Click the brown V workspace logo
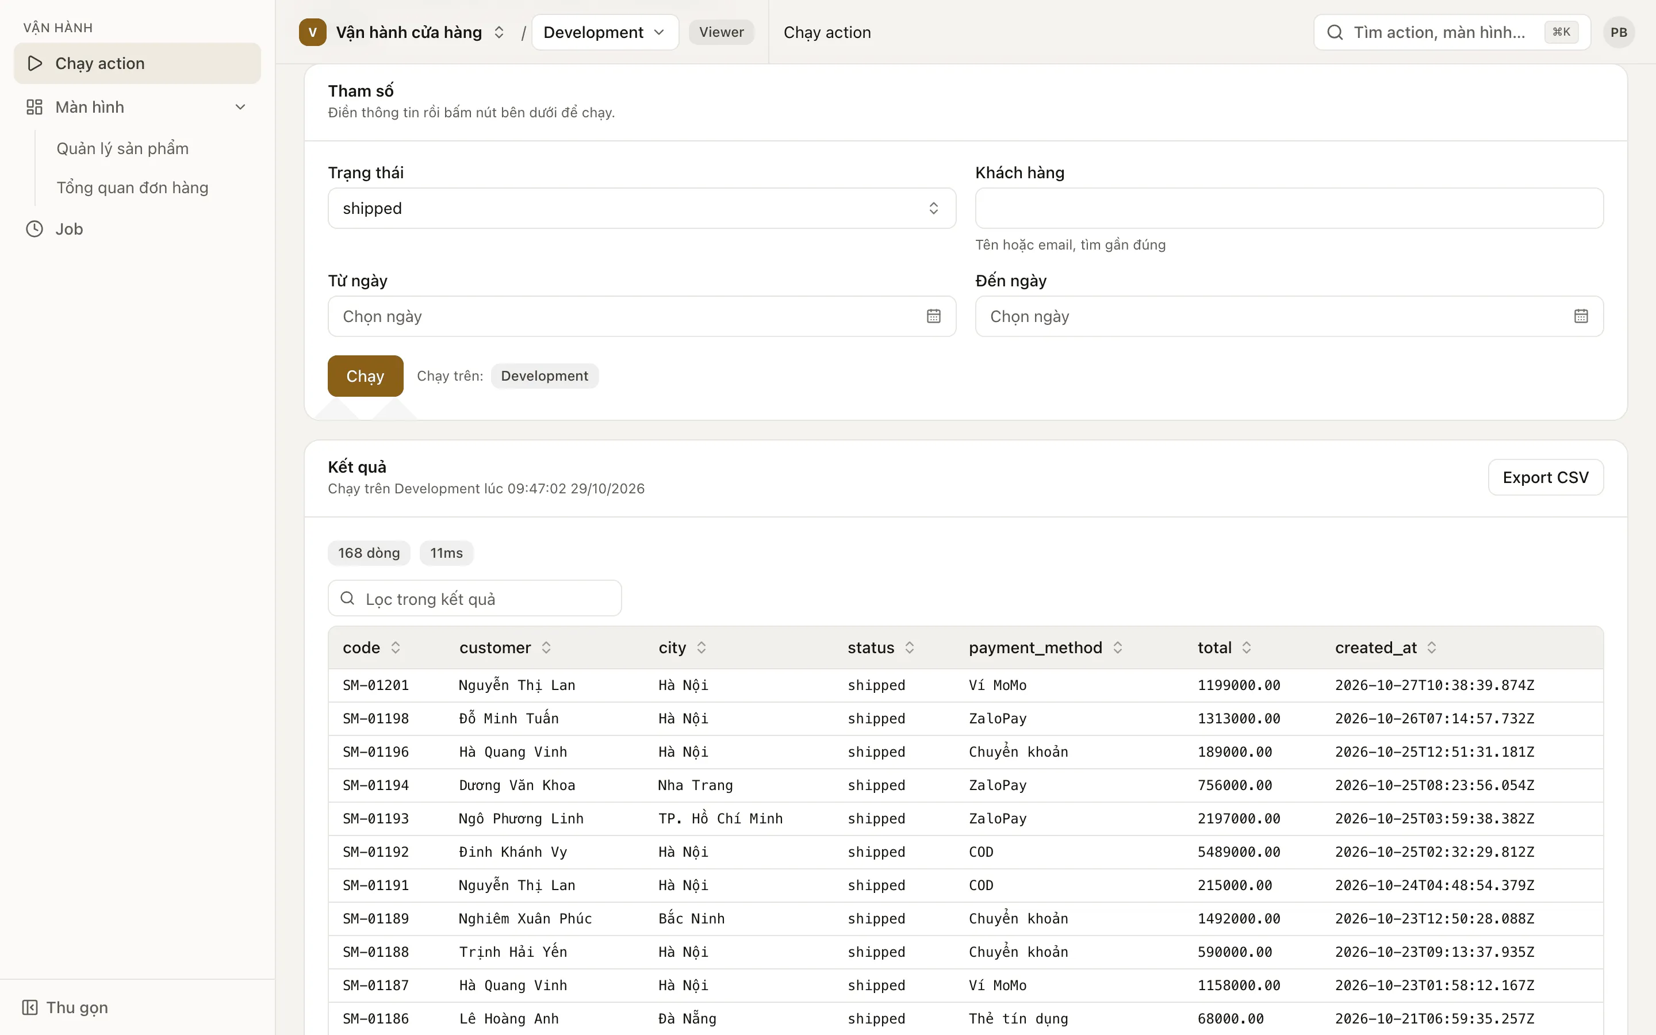Viewport: 1656px width, 1035px height. 312,32
